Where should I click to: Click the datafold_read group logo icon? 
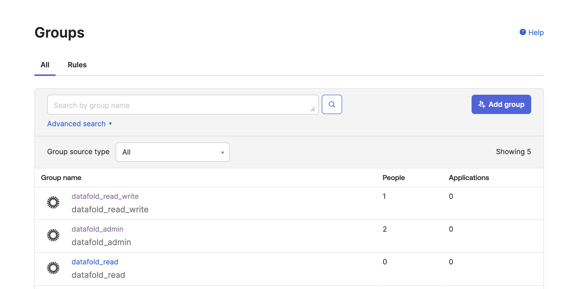(53, 268)
